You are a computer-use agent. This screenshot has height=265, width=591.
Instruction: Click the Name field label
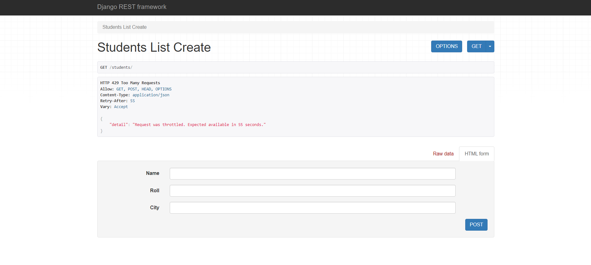pos(152,173)
